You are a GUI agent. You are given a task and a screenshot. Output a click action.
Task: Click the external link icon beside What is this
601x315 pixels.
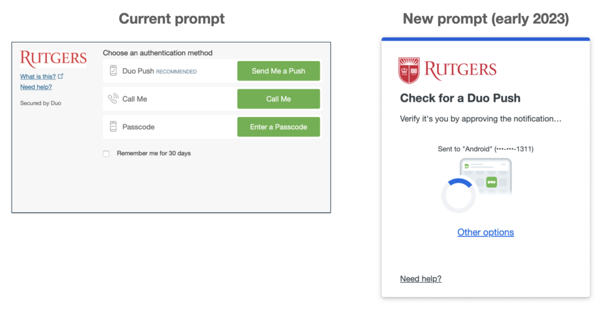61,76
